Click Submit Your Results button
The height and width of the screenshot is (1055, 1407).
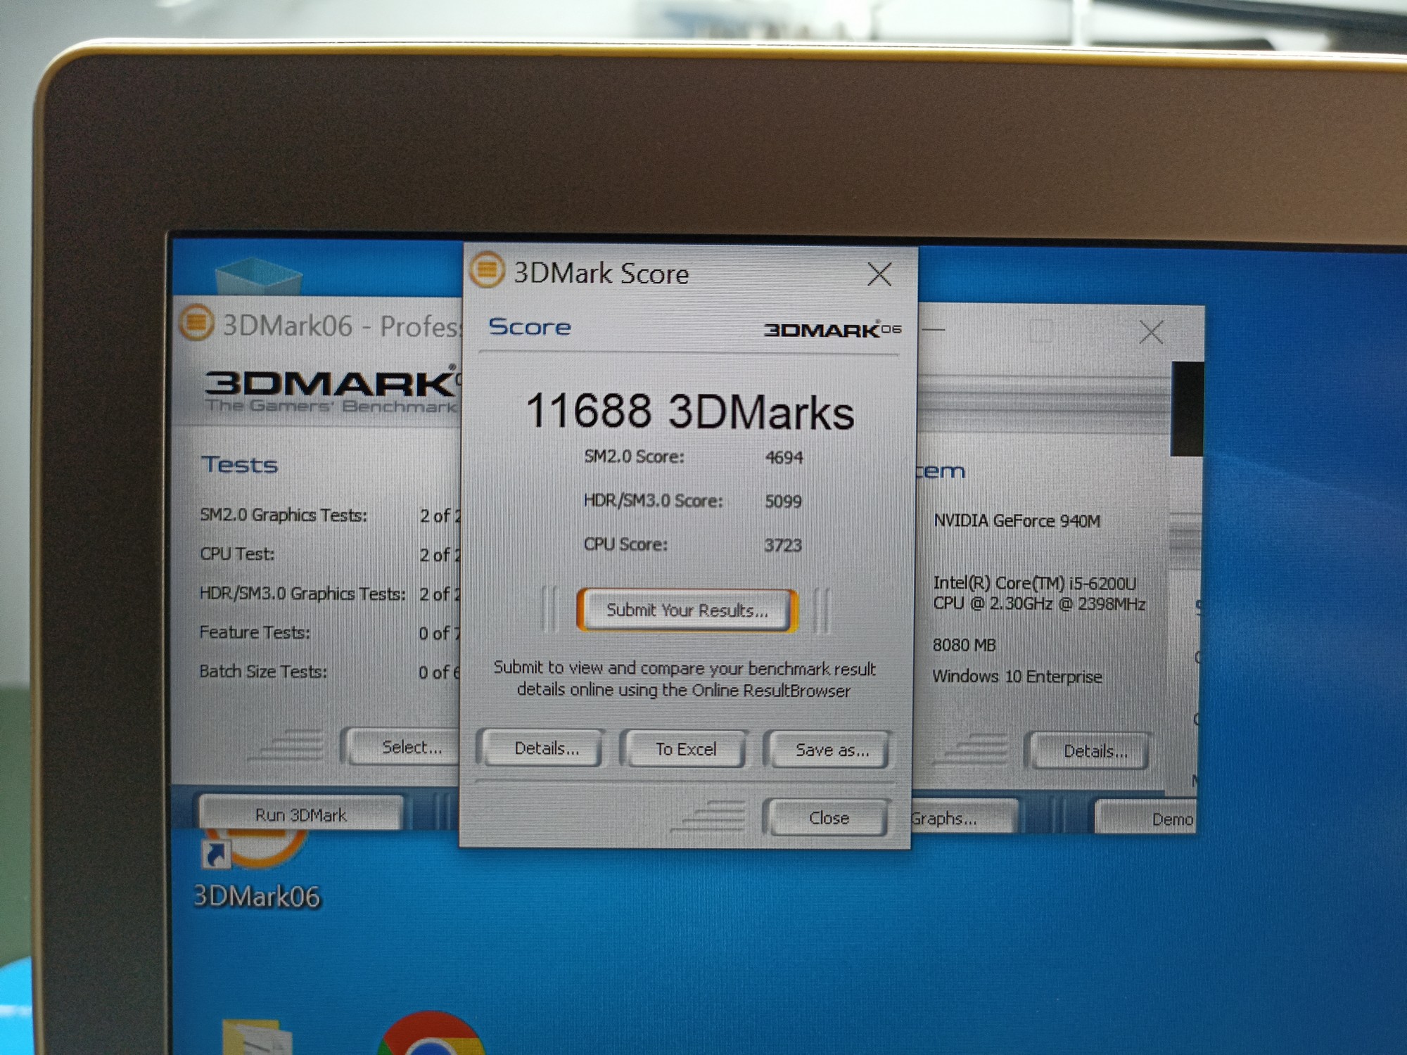[x=687, y=610]
